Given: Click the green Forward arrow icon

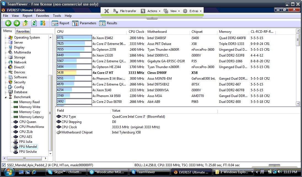Looking at the screenshot, I should 17,23.
